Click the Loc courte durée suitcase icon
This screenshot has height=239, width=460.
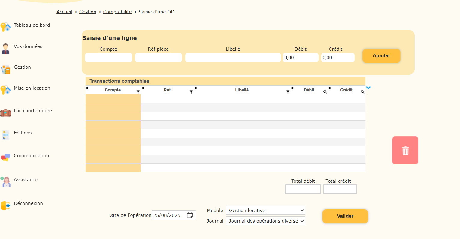tap(5, 113)
